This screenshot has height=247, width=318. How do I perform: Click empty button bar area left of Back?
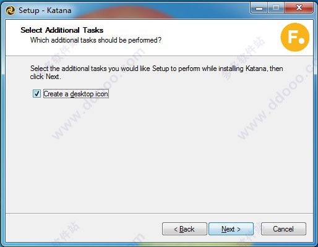pyautogui.click(x=82, y=228)
